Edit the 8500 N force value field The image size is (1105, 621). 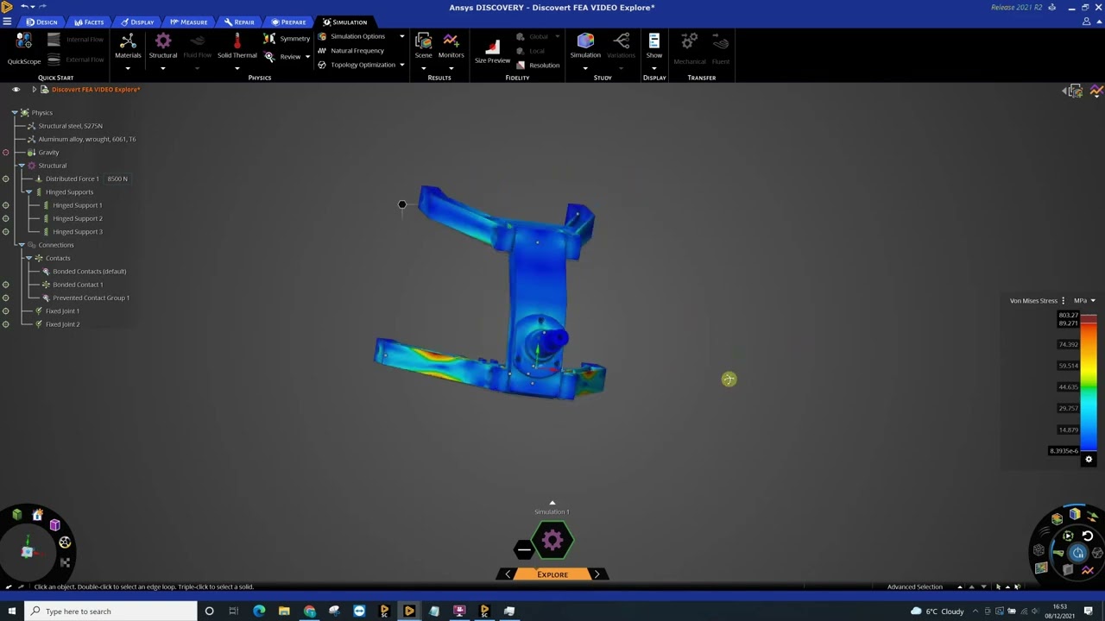(x=117, y=179)
